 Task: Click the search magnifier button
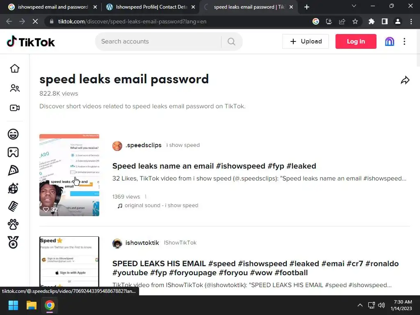[231, 41]
